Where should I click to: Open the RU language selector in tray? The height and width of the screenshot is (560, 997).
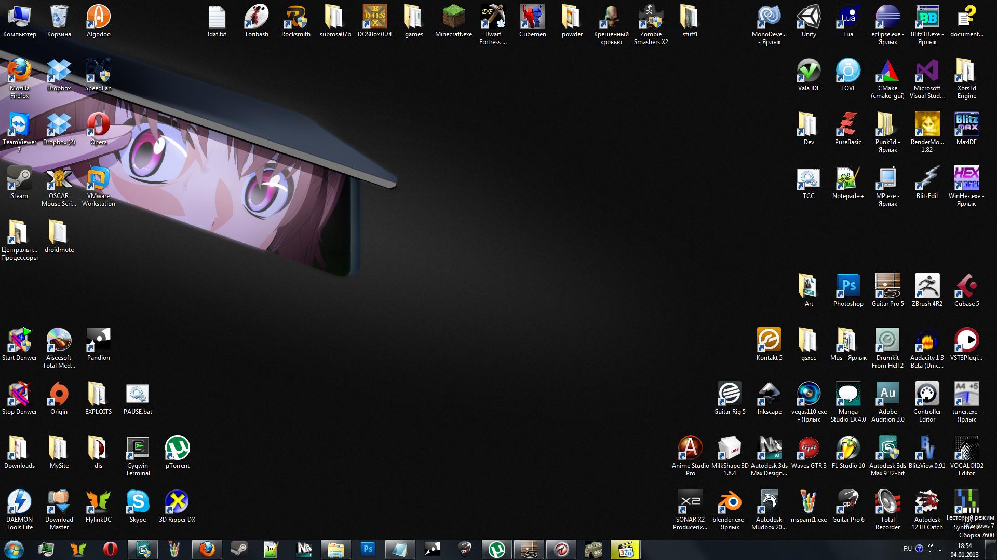(907, 549)
